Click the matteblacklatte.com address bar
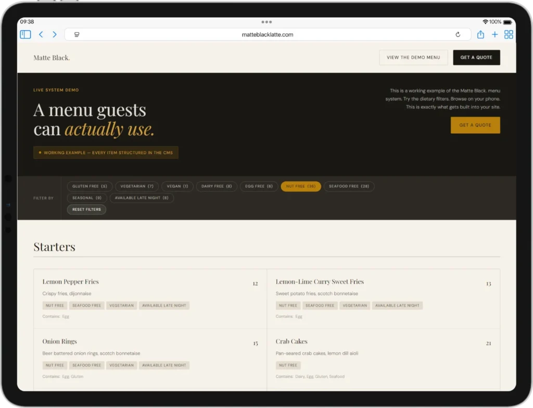 tap(268, 35)
